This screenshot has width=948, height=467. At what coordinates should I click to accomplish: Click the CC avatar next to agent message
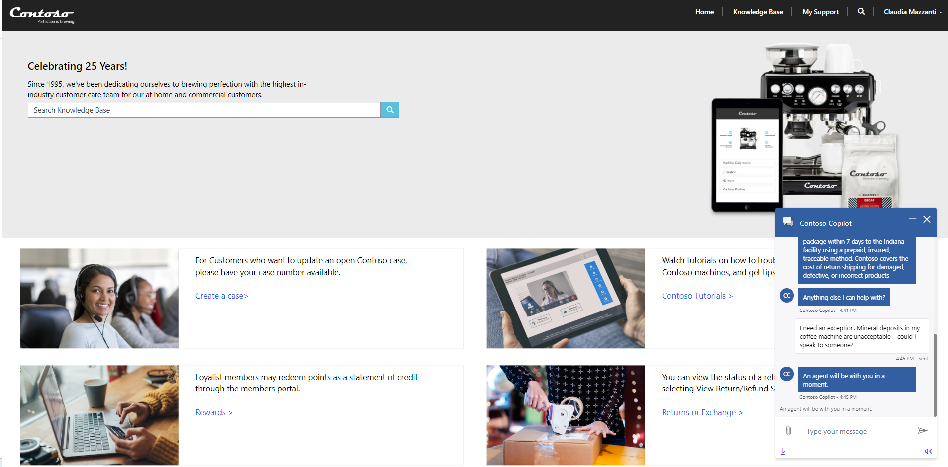click(786, 374)
